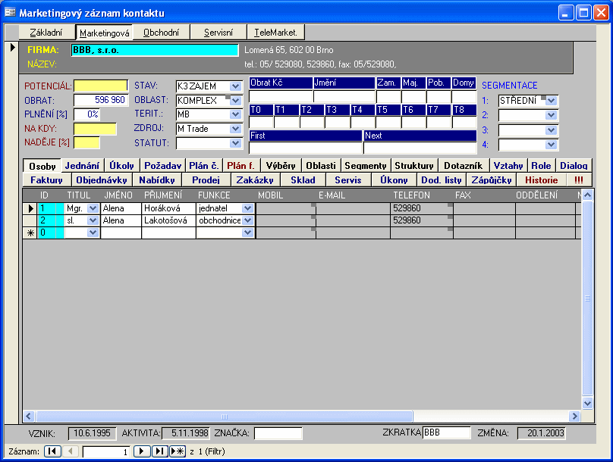Click the Objednávky button
This screenshot has height=462, width=613.
tap(102, 180)
